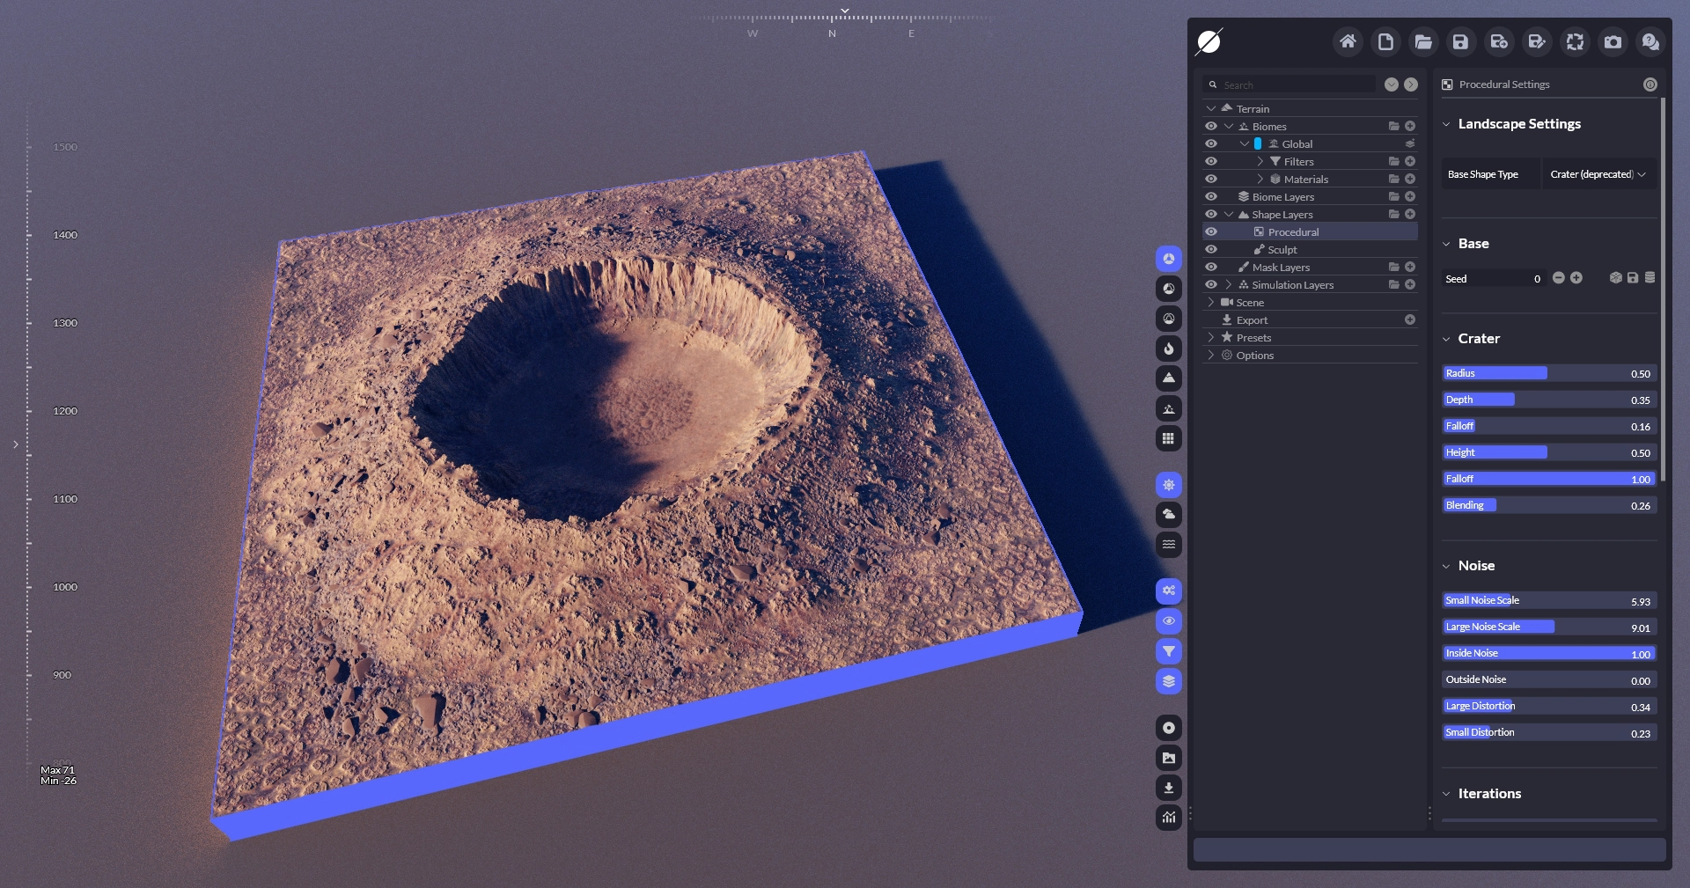Toggle the clouds icon in the viewport sidebar
1690x888 pixels.
1168,515
